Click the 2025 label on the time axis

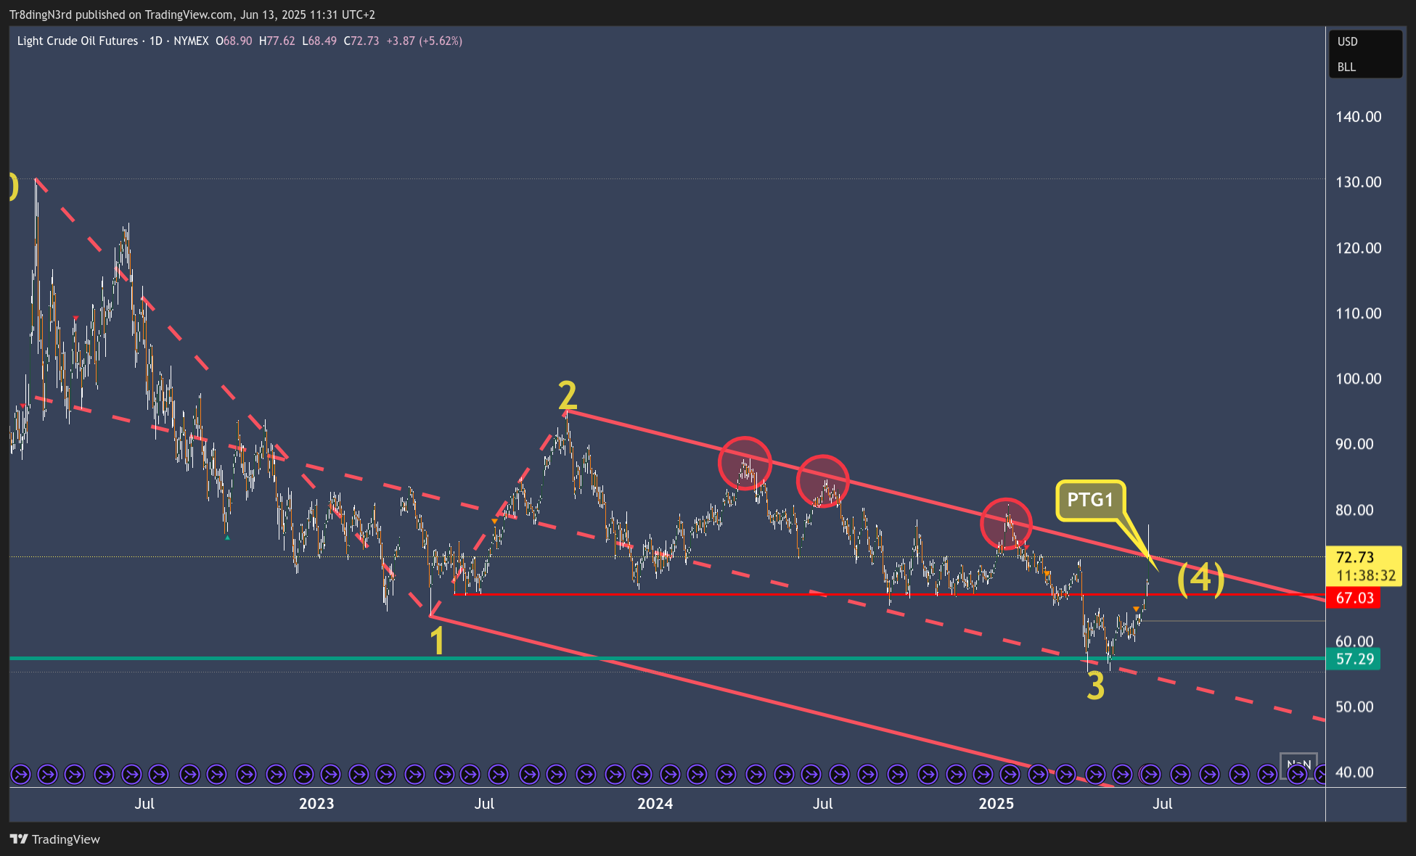[x=996, y=804]
